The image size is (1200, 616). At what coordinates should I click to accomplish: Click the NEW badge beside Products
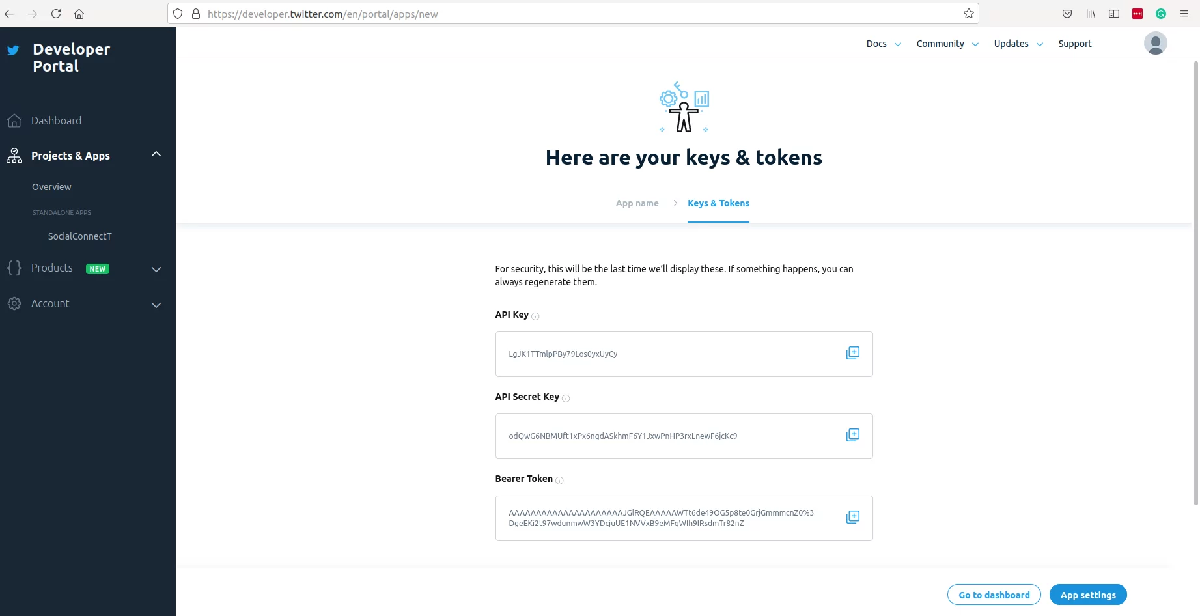(x=98, y=269)
